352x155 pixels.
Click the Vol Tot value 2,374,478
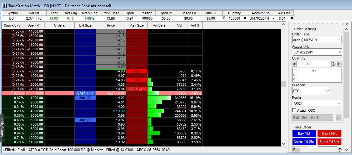coord(34,19)
